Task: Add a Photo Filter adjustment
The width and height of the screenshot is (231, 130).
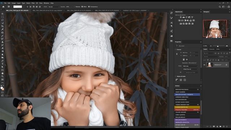Action: tap(188, 21)
